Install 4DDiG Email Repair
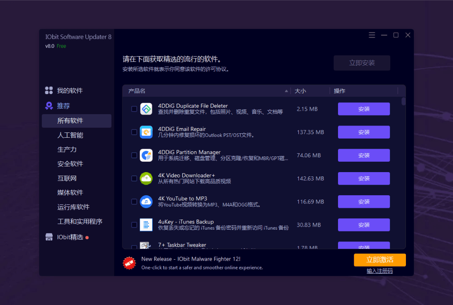 tap(364, 132)
